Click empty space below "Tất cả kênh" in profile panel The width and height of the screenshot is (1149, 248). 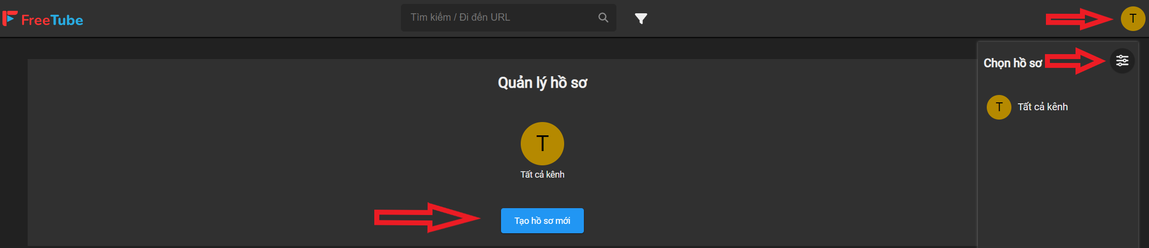1058,182
